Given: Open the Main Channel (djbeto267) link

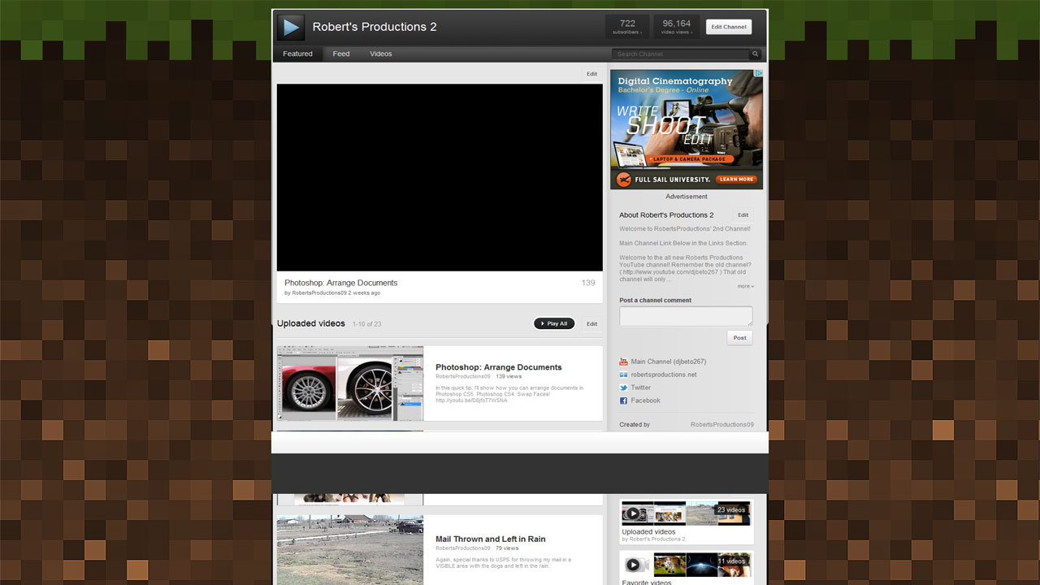Looking at the screenshot, I should tap(668, 362).
